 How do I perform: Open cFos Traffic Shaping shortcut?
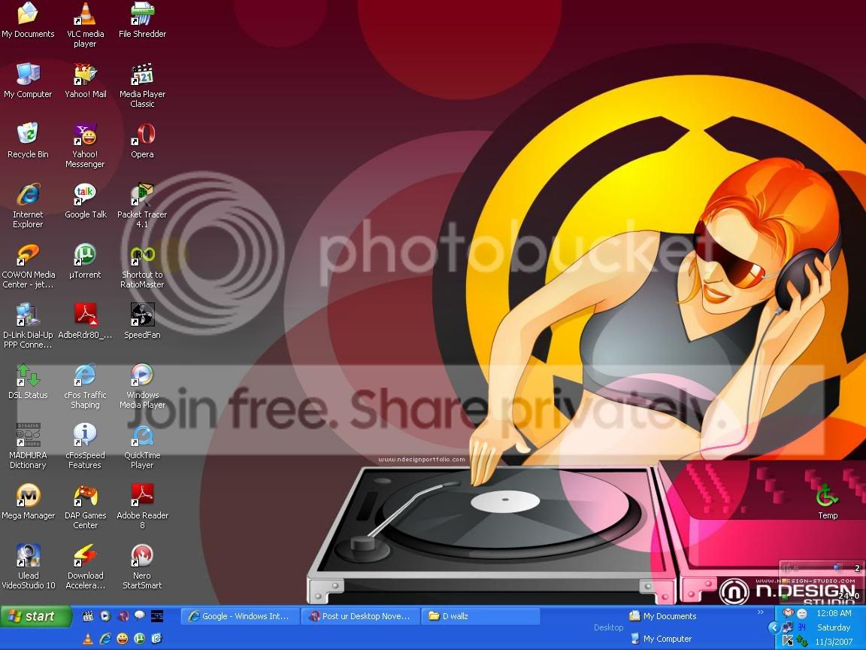(x=85, y=387)
